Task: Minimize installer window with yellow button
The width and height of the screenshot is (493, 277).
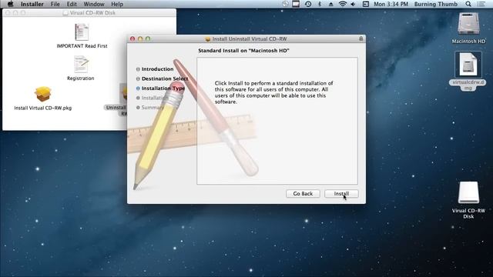Action: (x=140, y=38)
